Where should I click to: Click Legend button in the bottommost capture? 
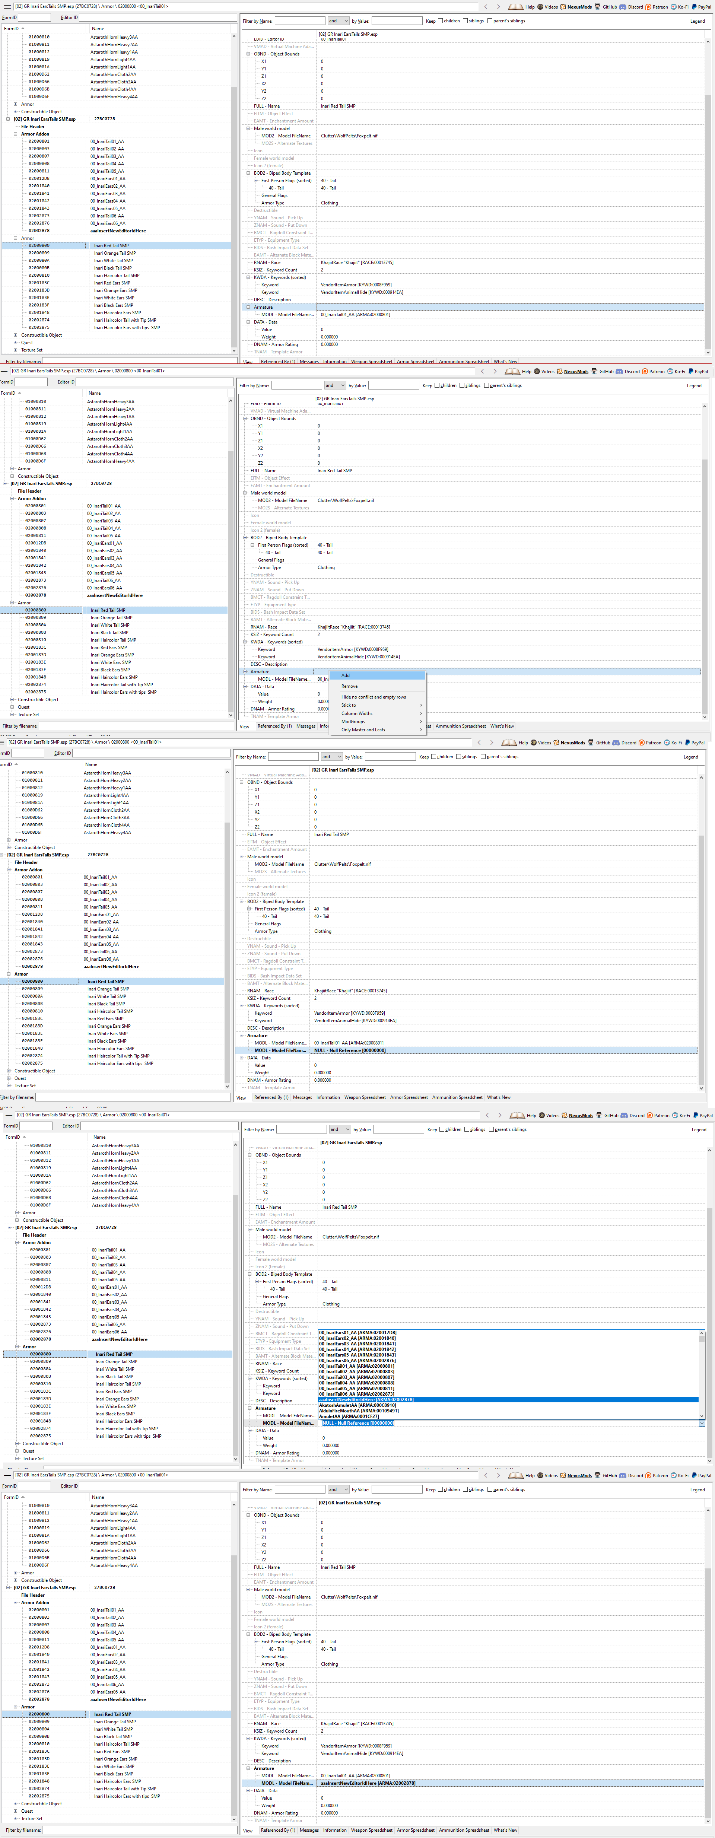pos(697,1490)
